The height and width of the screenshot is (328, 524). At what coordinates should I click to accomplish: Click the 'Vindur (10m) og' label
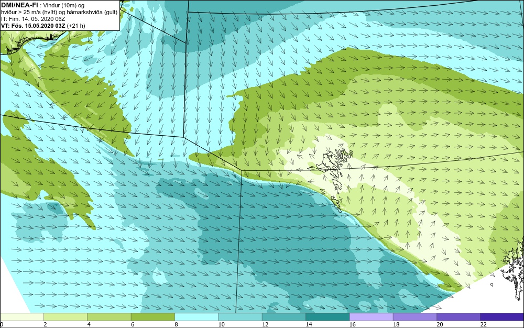tap(64, 5)
